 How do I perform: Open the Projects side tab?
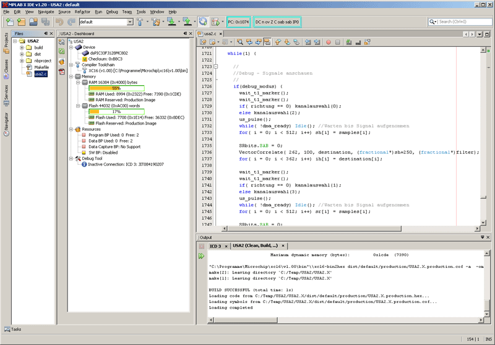pos(6,43)
